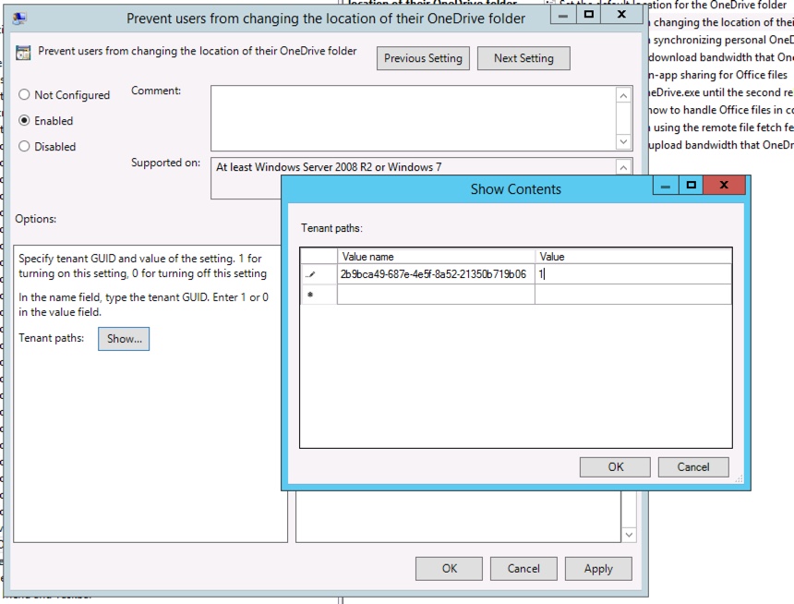
Task: Click the empty Value name cell
Action: (x=436, y=295)
